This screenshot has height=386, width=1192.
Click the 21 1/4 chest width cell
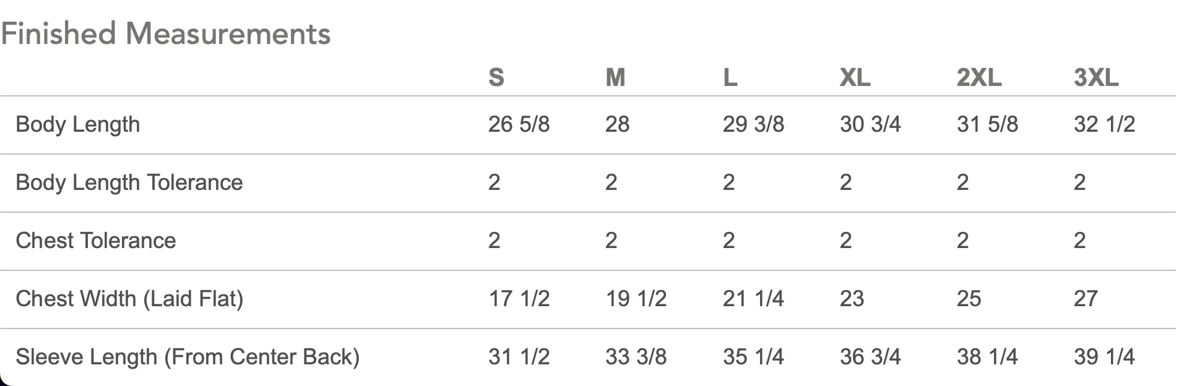coord(753,299)
